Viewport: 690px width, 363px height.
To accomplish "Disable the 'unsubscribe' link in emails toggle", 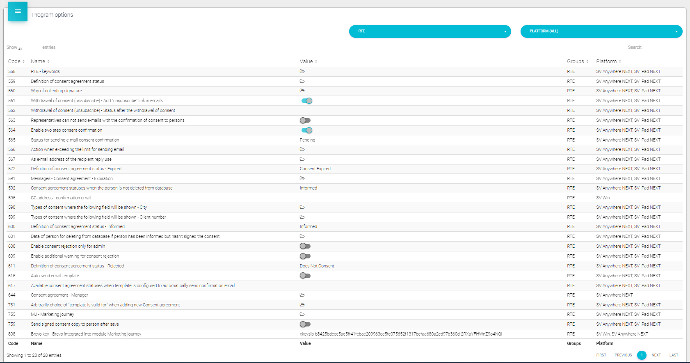I will coord(306,101).
